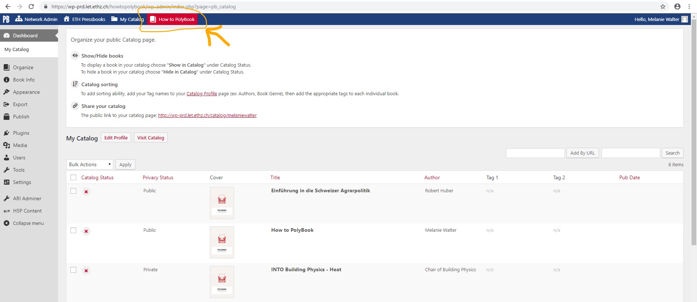Click How to PolyBook cover thumbnail
The height and width of the screenshot is (302, 697).
222,242
